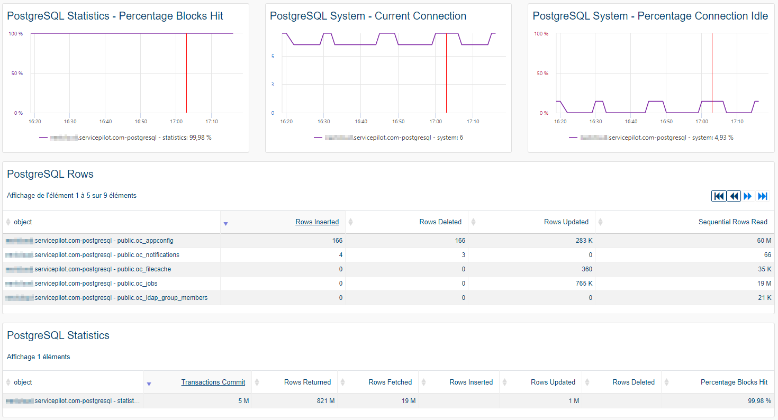Click the previous page pagination icon

tap(734, 196)
